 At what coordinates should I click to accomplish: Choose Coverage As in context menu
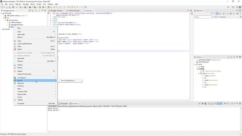35,78
